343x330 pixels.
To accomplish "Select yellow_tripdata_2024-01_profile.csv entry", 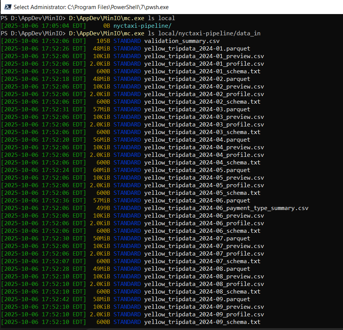I will tap(204, 64).
